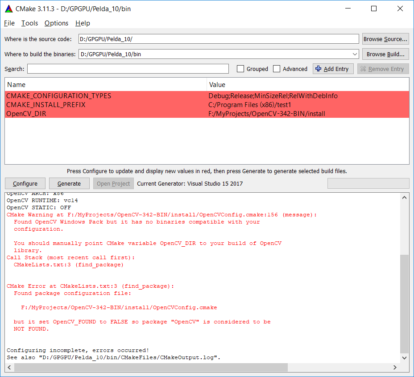This screenshot has width=414, height=377.
Task: Open the Options menu
Action: [x=56, y=23]
